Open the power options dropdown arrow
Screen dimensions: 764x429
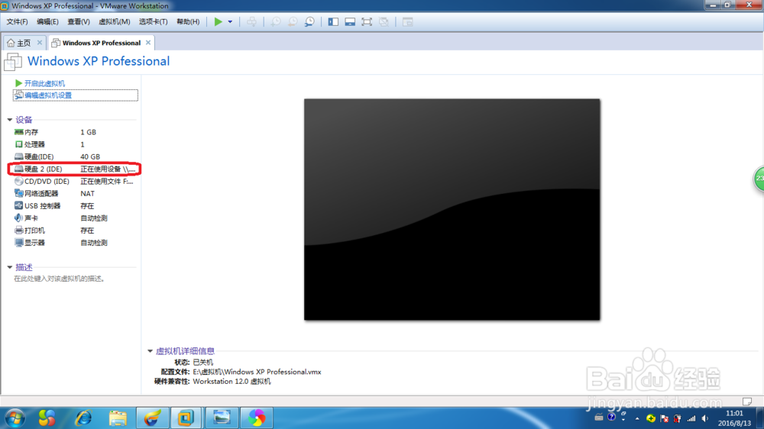(x=230, y=22)
